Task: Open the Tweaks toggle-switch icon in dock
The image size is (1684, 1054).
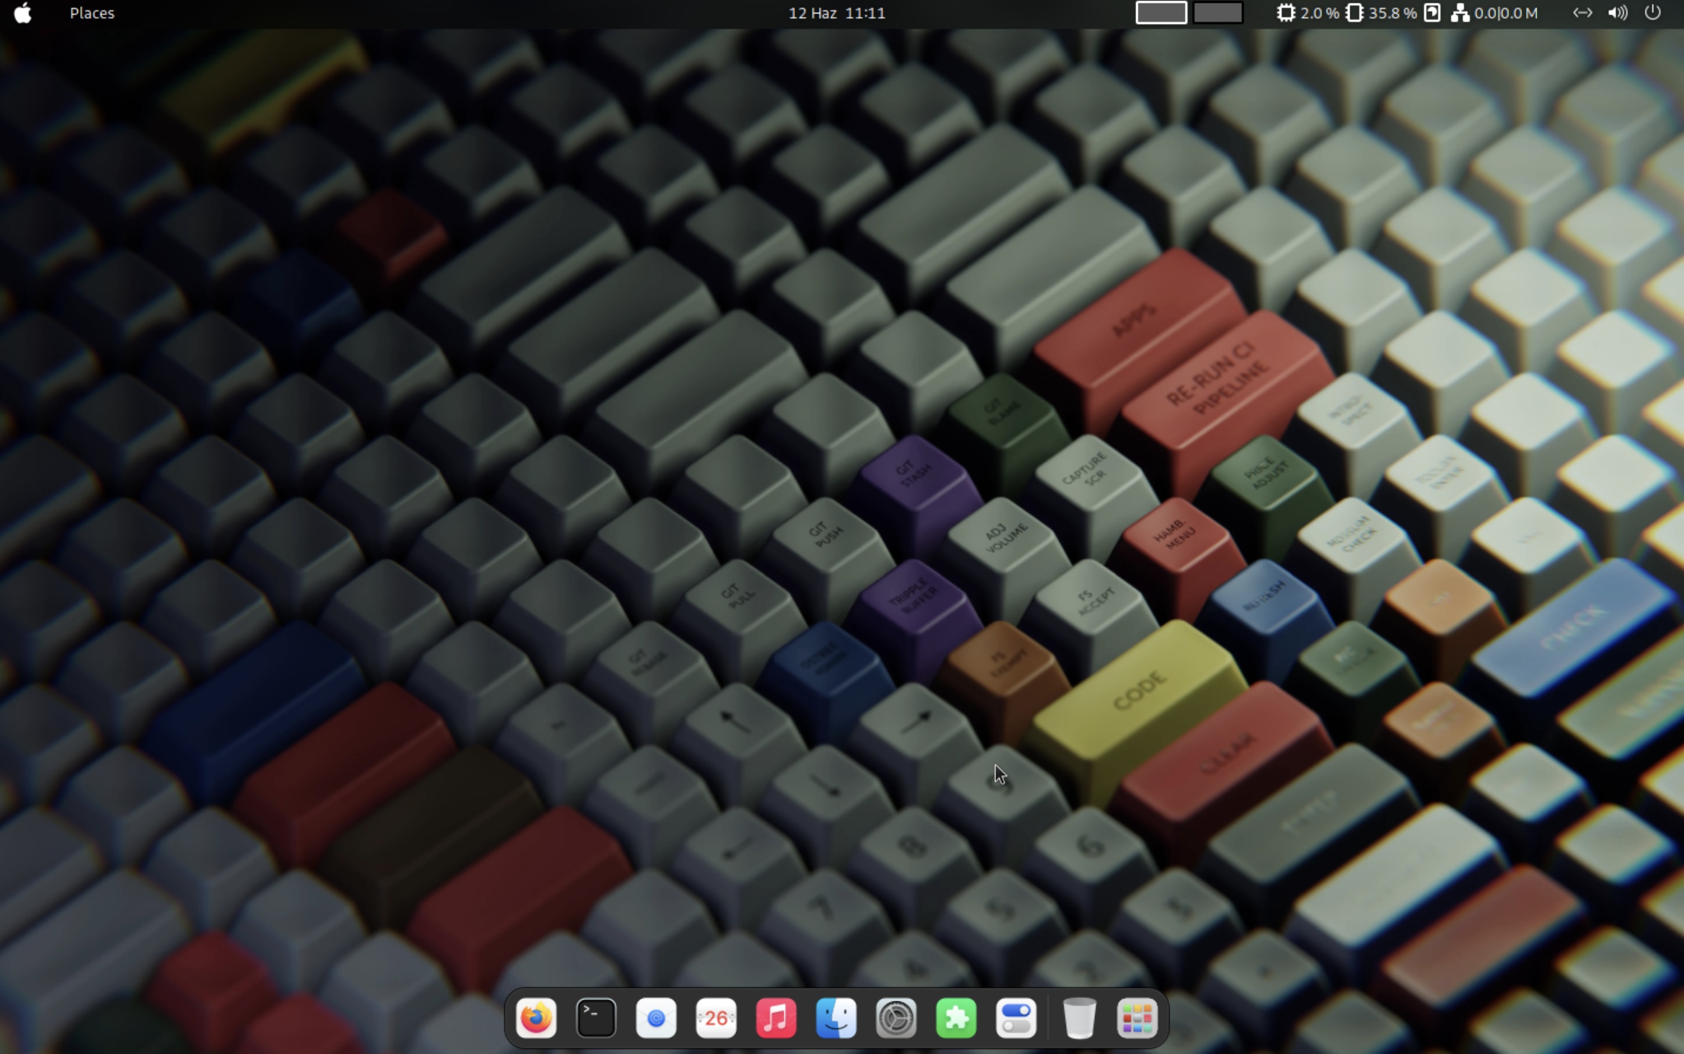Action: (1016, 1018)
